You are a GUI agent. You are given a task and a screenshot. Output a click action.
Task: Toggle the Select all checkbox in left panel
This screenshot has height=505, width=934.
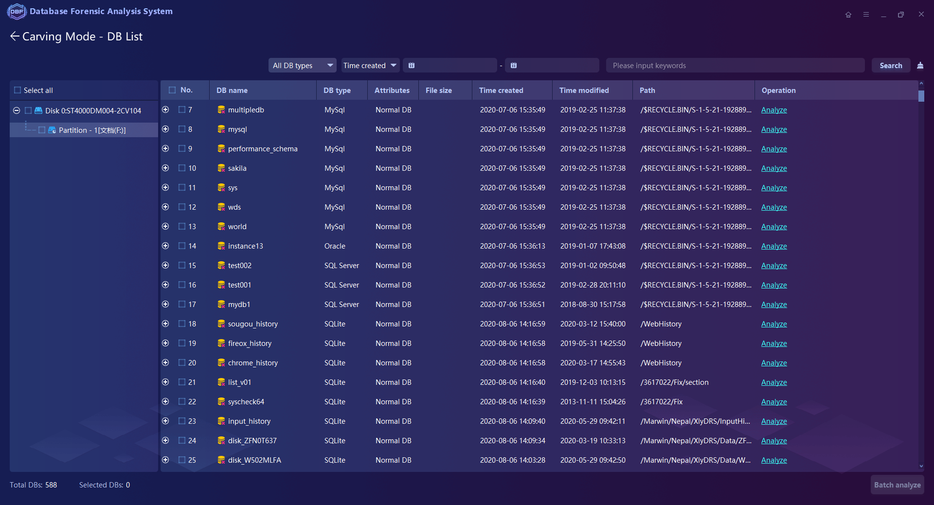tap(18, 90)
